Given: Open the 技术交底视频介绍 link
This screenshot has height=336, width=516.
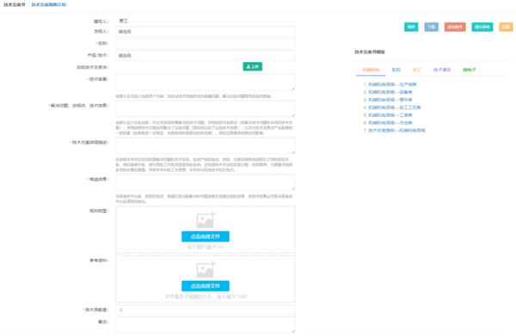Looking at the screenshot, I should pos(49,4).
